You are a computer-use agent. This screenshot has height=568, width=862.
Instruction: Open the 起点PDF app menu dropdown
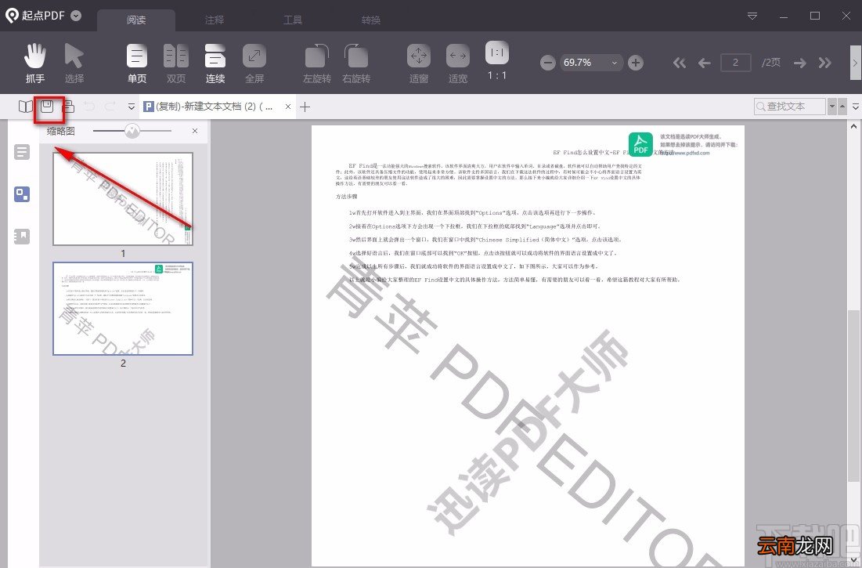click(x=77, y=16)
